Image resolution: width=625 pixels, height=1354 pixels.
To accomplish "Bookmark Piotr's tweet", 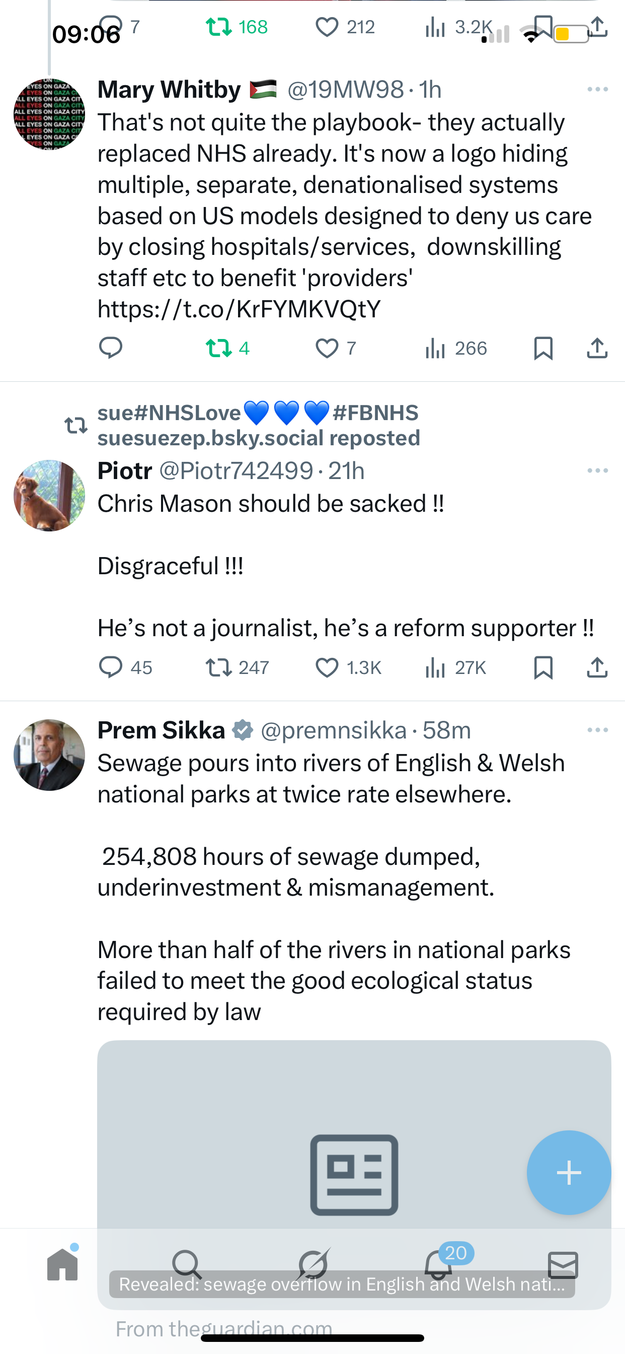I will point(543,667).
